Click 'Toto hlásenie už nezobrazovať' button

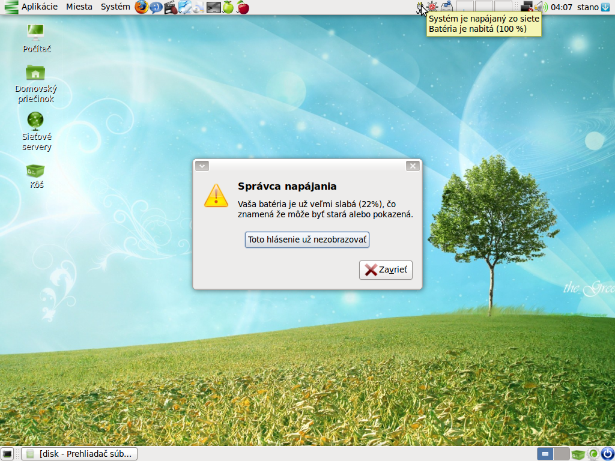(307, 240)
